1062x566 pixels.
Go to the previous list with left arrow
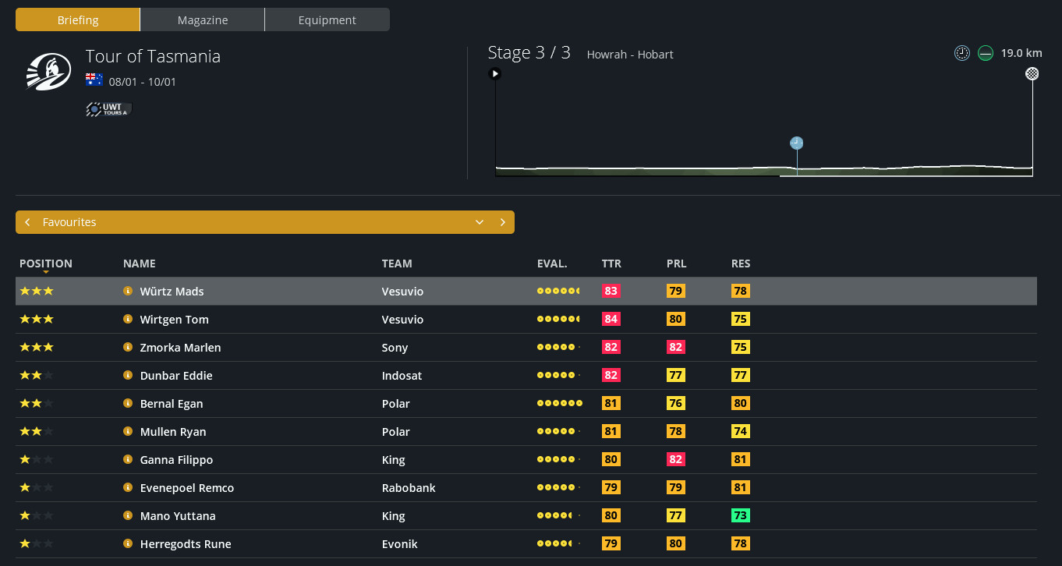pyautogui.click(x=27, y=222)
